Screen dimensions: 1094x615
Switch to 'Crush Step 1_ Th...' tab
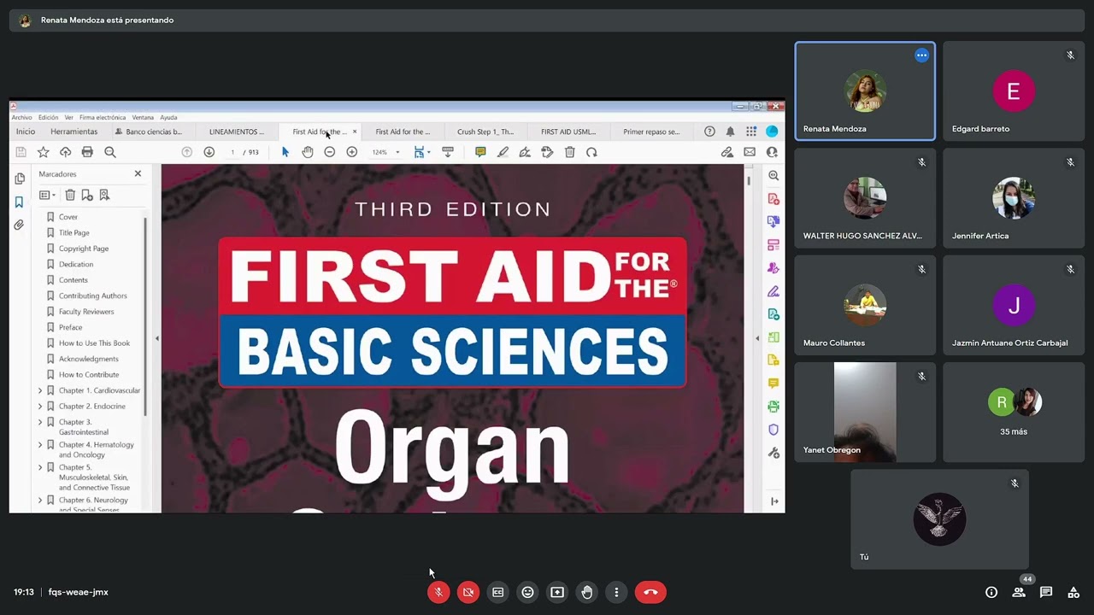pos(485,132)
